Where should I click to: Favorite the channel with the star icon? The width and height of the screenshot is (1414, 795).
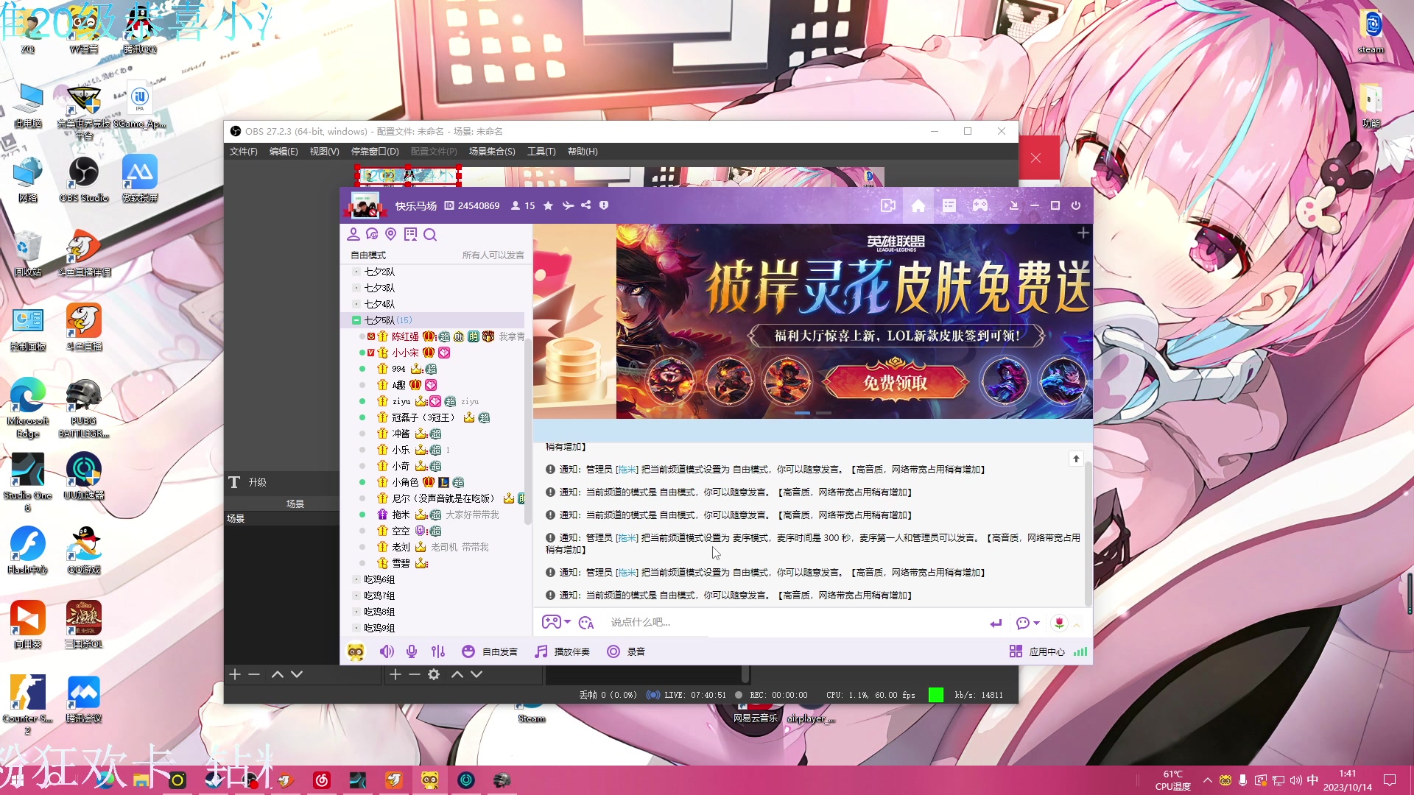click(x=548, y=206)
